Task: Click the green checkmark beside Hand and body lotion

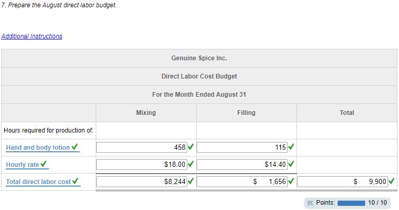Action: pyautogui.click(x=75, y=147)
